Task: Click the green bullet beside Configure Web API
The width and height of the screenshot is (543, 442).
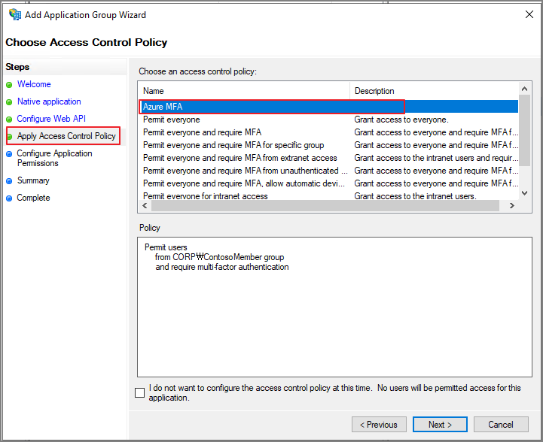Action: (9, 120)
